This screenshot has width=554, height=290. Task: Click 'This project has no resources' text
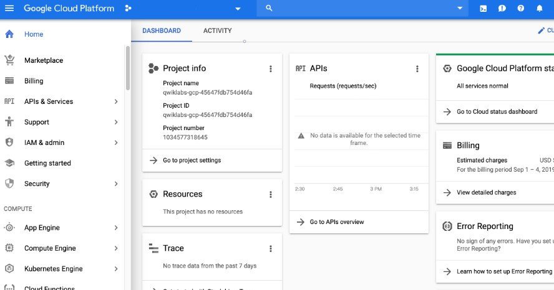click(x=203, y=212)
